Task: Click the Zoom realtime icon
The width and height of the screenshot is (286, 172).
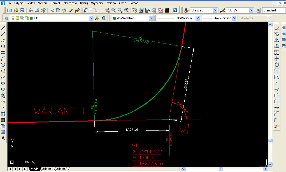Action: tap(114, 10)
